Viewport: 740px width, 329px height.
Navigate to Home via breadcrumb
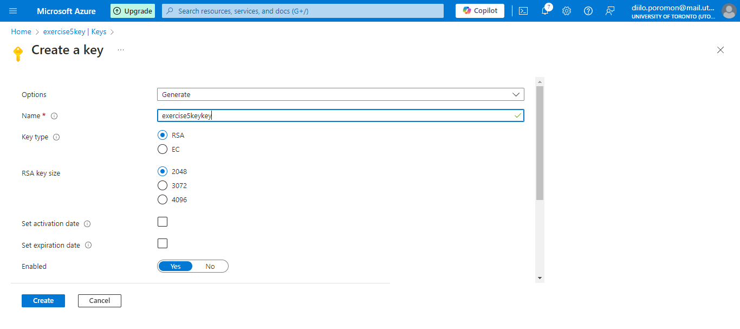21,31
